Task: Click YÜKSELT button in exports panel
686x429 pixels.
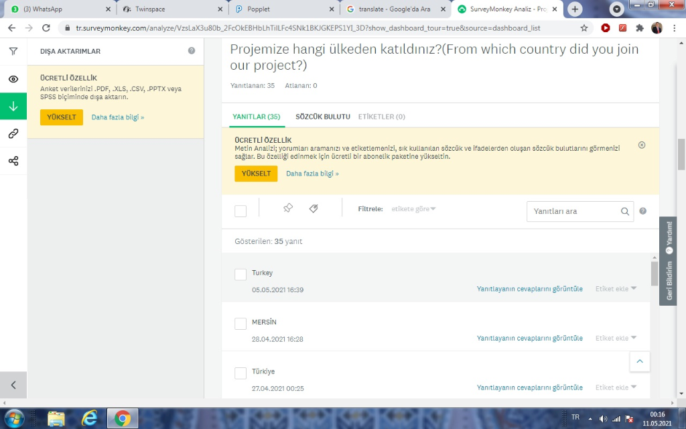Action: click(61, 117)
